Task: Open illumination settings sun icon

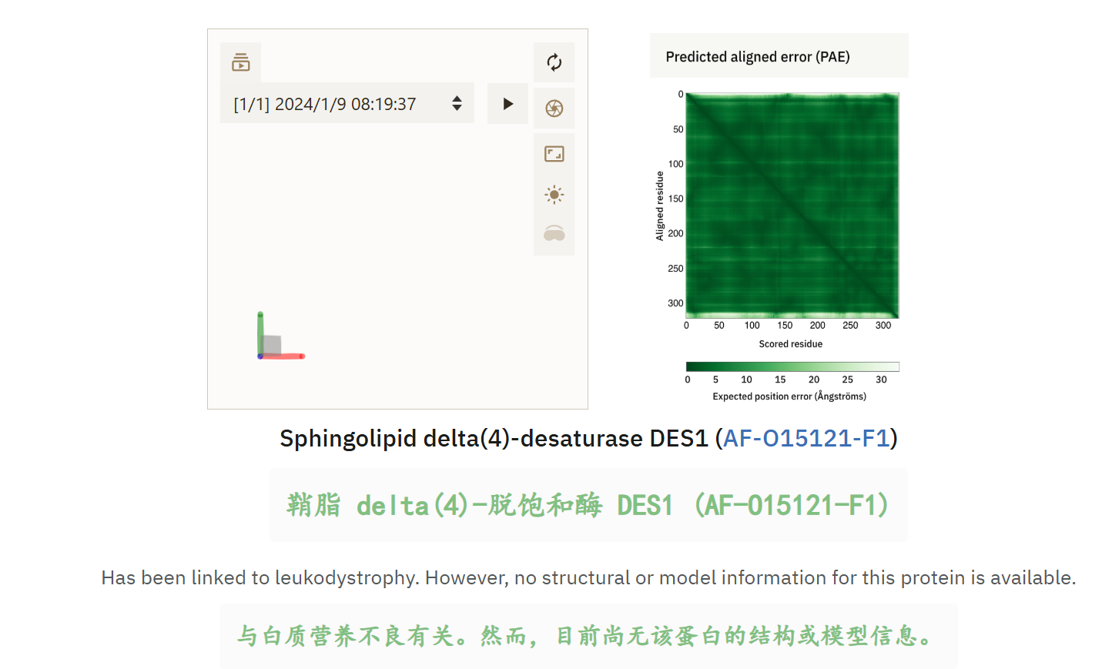Action: 554,195
